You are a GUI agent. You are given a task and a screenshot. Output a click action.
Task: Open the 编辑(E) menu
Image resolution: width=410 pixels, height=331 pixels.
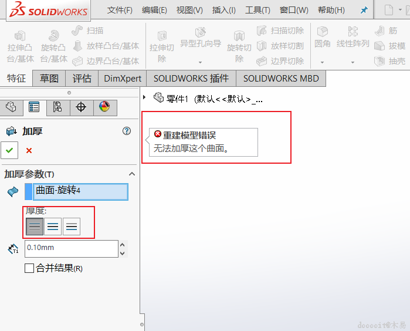pyautogui.click(x=154, y=10)
